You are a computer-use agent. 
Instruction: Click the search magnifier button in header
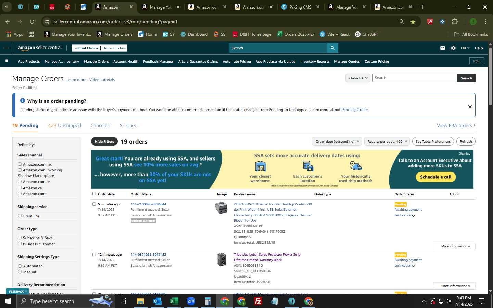tap(332, 48)
